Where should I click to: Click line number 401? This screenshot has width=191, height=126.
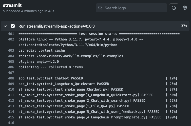[x=11, y=34]
